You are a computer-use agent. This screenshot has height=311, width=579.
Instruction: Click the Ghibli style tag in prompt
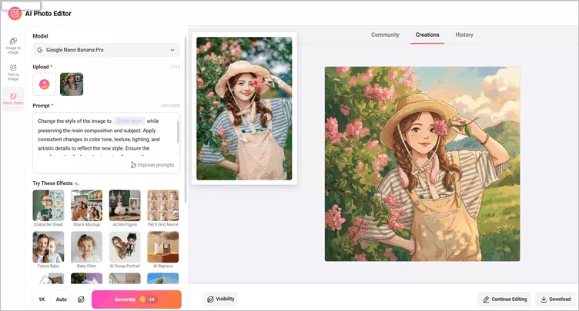click(129, 121)
